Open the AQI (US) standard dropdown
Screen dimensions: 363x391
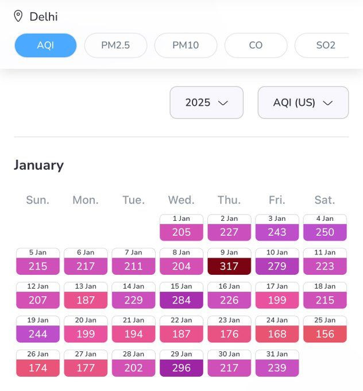click(303, 102)
